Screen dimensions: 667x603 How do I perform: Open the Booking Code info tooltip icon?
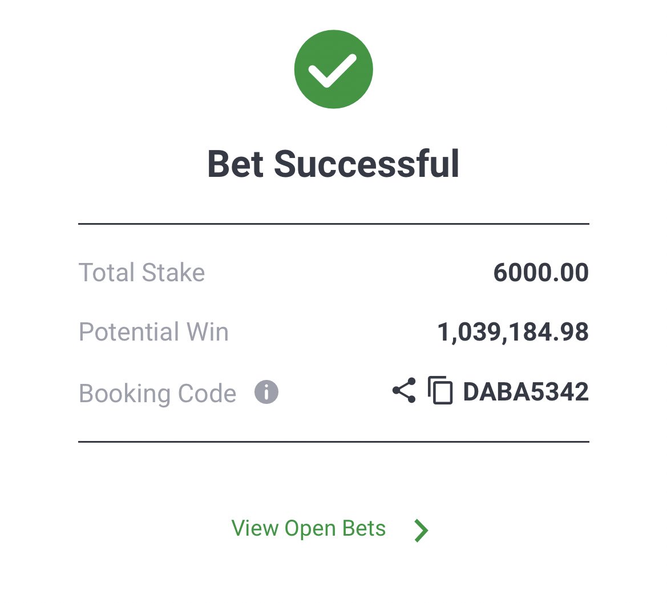266,392
